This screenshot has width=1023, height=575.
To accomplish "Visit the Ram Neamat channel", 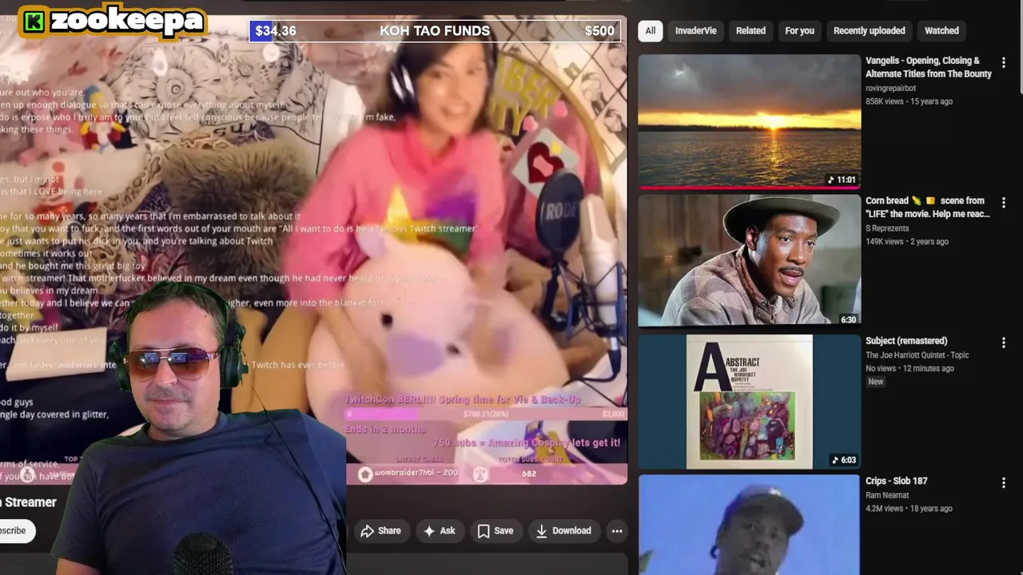I will click(887, 495).
